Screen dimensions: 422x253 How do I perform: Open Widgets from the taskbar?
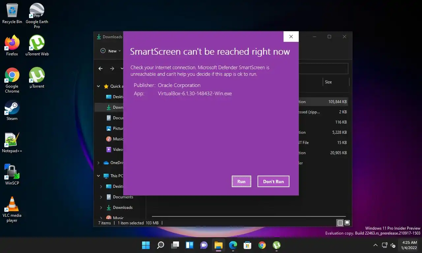click(x=190, y=245)
